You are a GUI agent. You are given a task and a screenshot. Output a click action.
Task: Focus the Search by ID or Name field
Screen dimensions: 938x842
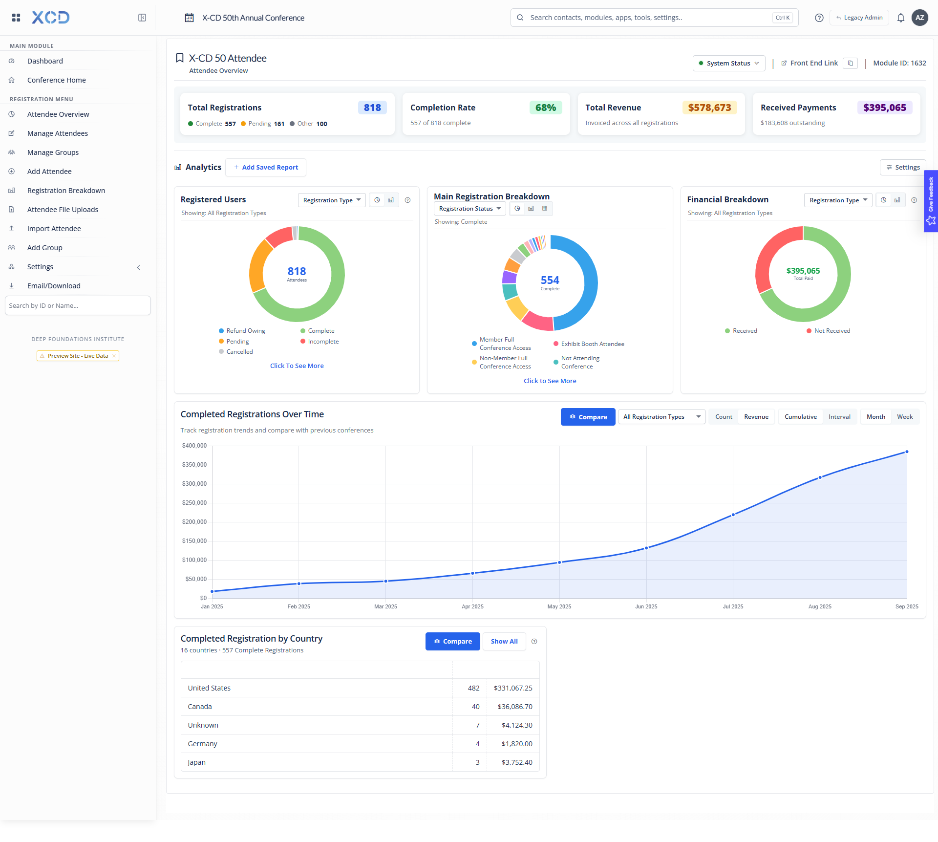78,305
